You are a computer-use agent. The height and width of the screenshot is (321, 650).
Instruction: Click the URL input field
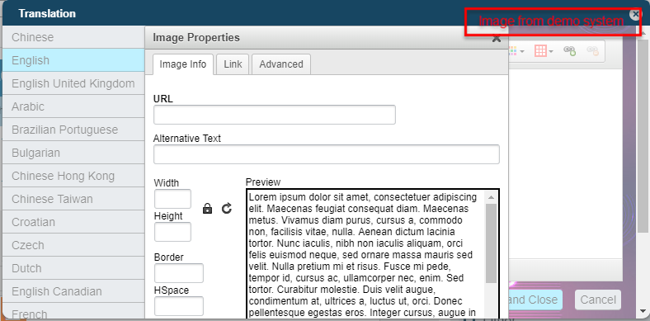point(275,115)
